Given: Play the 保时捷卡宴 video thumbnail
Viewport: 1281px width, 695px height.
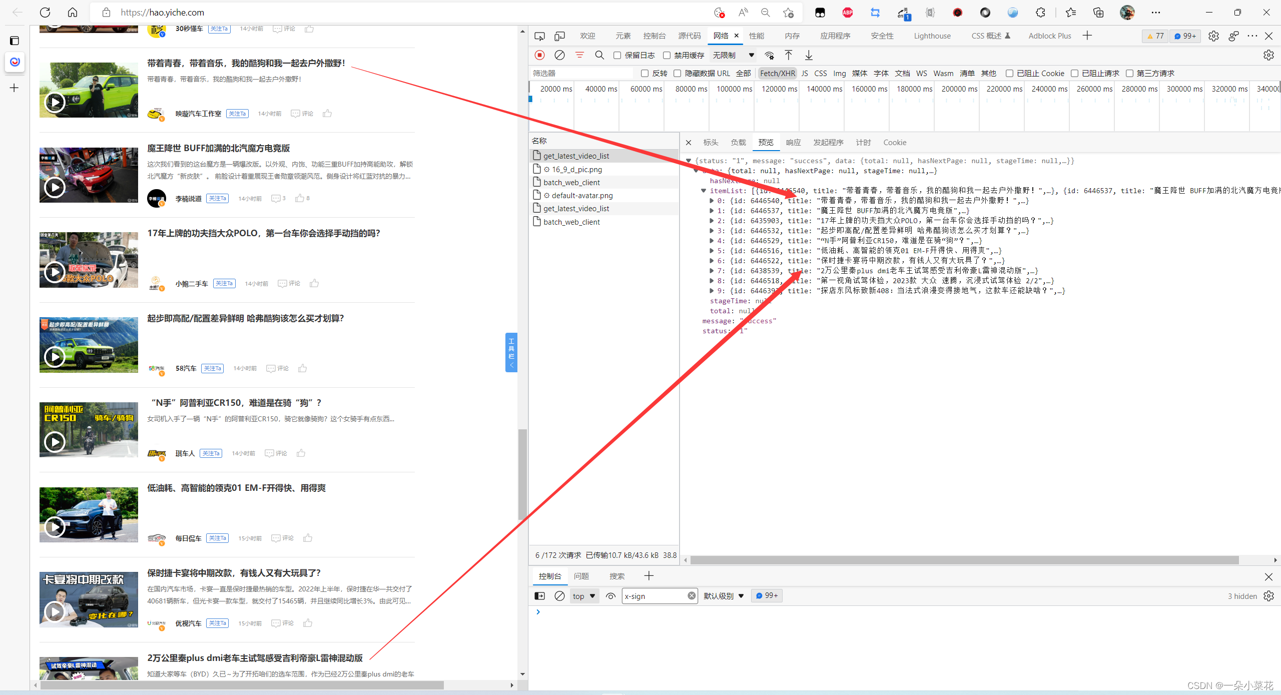Looking at the screenshot, I should [x=55, y=611].
